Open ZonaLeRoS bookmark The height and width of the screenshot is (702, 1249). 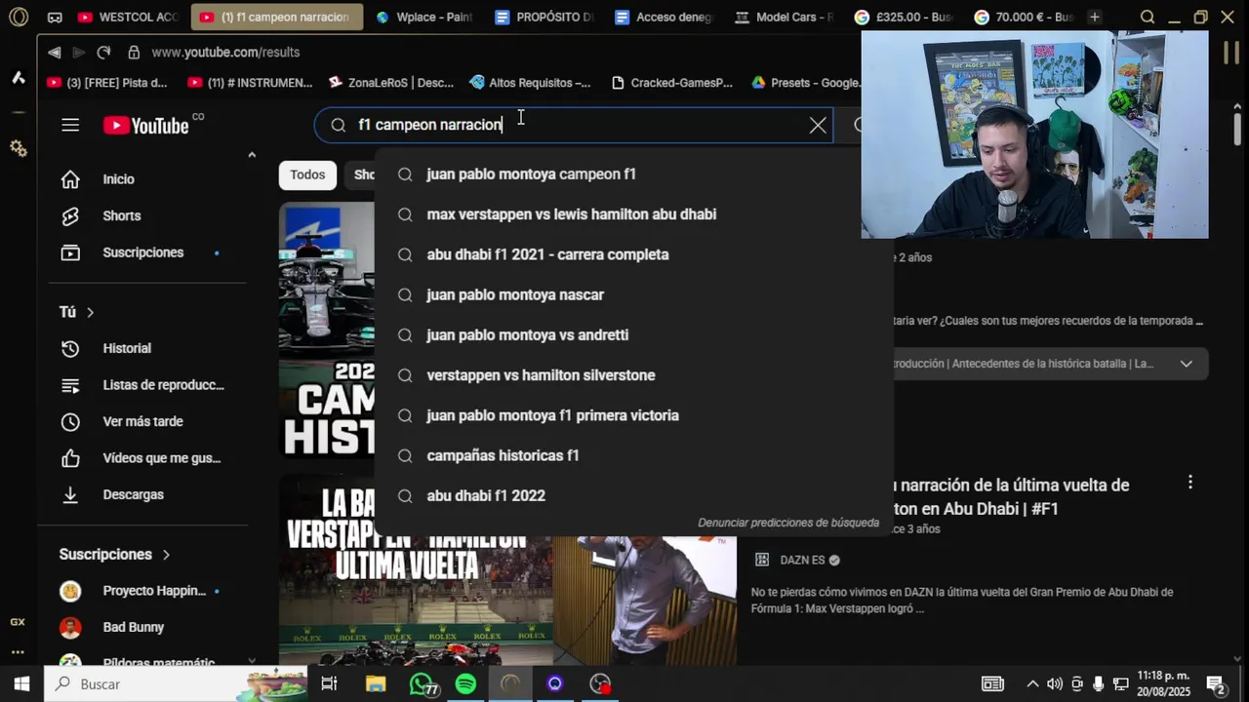pyautogui.click(x=391, y=83)
